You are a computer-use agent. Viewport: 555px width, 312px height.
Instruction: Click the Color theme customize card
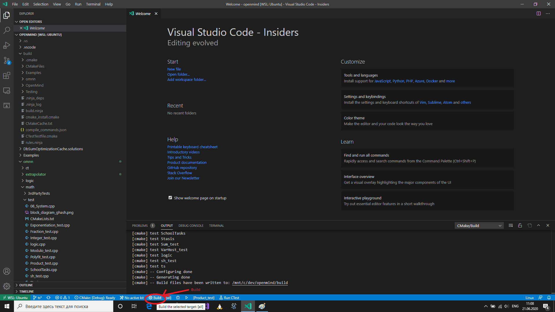(x=427, y=121)
